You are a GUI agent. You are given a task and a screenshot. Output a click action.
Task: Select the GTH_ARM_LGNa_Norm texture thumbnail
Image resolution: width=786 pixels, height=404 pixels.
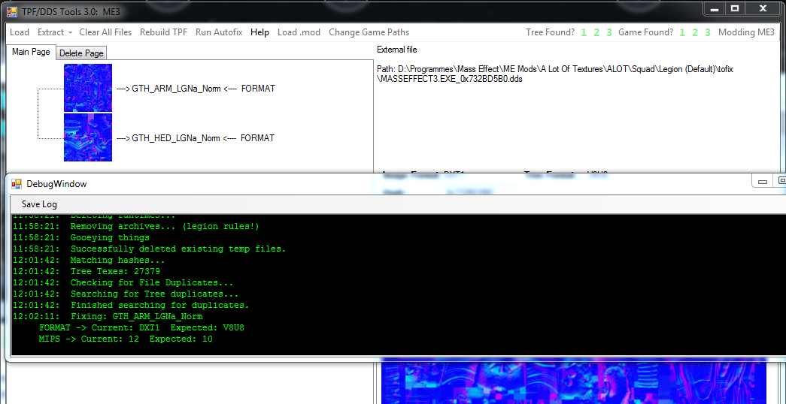pos(88,88)
